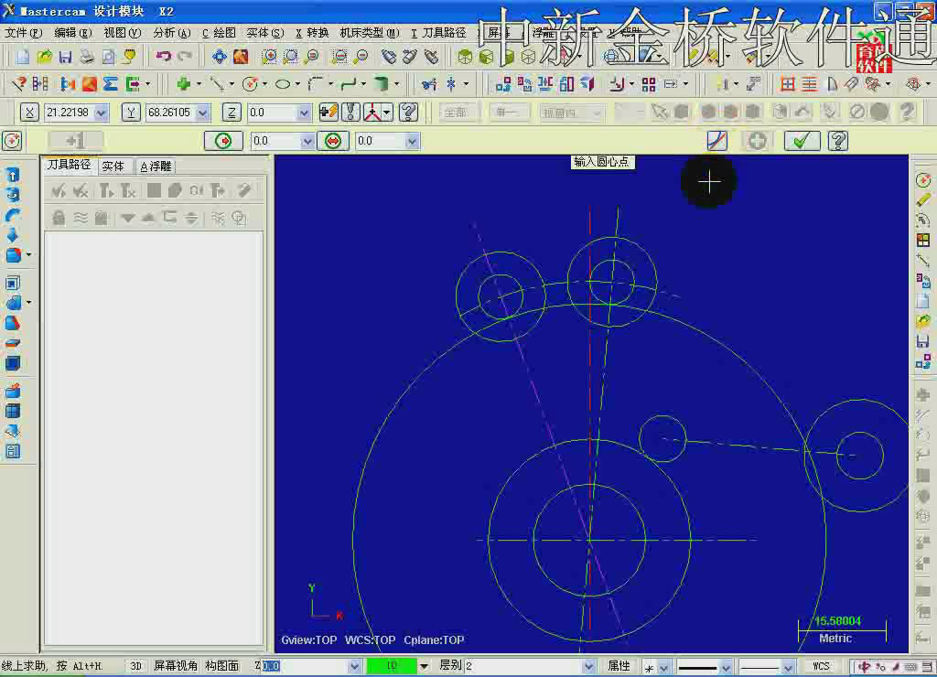Screen dimensions: 937x677
Task: Click the green Cylinder primitive icon
Action: [382, 84]
